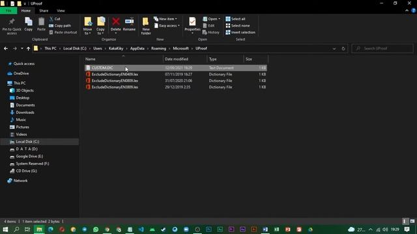This screenshot has height=234, width=417.
Task: Sort by the Size column header
Action: 255,59
